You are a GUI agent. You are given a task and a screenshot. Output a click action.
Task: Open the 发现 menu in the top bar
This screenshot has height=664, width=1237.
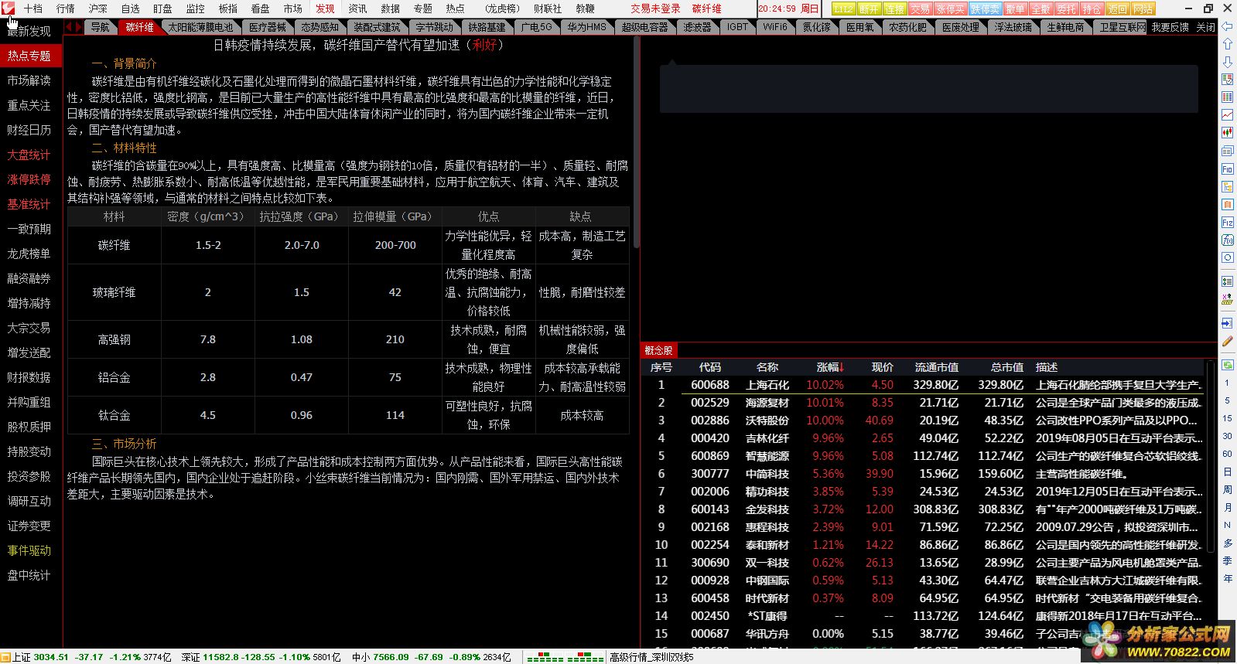tap(325, 9)
